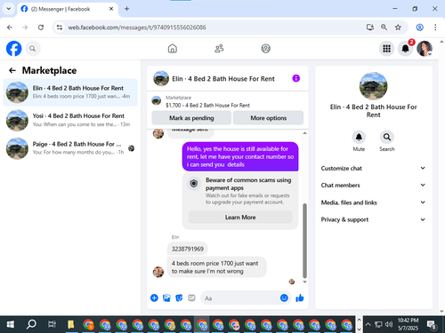Open Paige chat in Marketplace list

pyautogui.click(x=70, y=147)
